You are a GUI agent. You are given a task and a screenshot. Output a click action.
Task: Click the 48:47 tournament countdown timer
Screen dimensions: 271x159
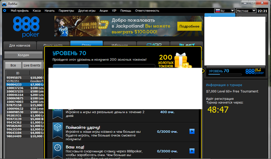pos(218,109)
